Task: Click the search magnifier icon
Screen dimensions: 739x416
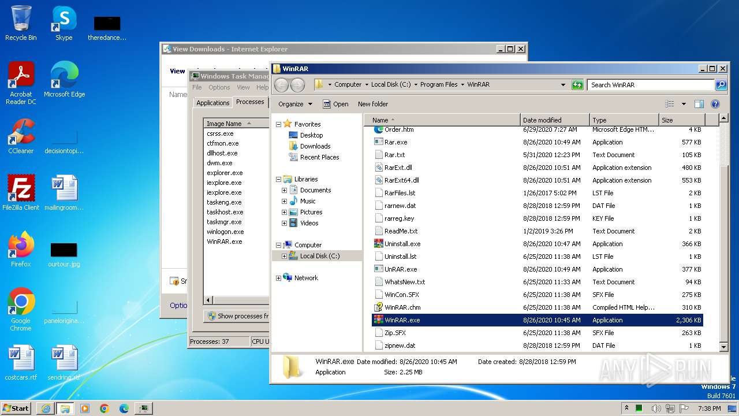Action: 721,85
